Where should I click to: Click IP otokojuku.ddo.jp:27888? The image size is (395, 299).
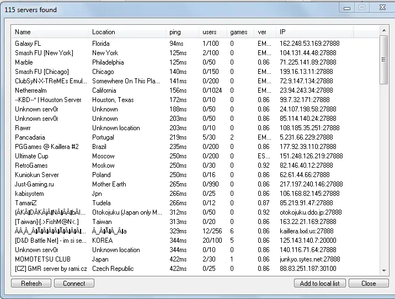pyautogui.click(x=311, y=212)
